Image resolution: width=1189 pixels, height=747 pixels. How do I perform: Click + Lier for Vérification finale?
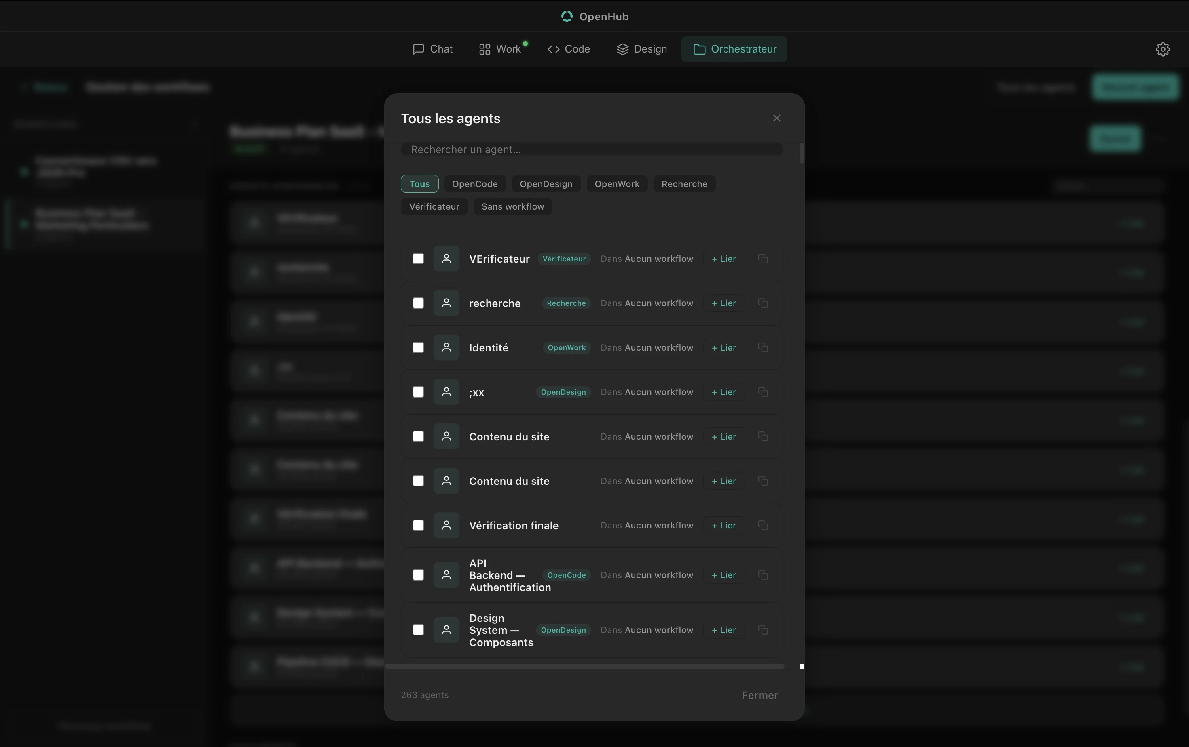[724, 525]
